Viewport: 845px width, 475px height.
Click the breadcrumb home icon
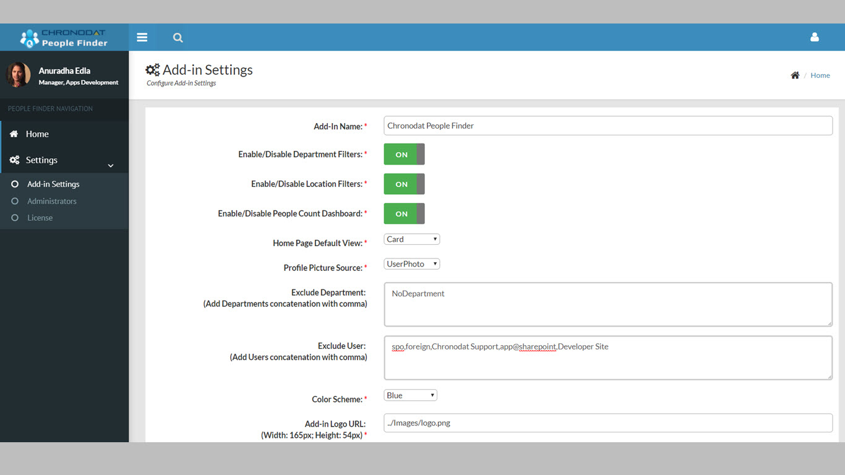point(795,75)
